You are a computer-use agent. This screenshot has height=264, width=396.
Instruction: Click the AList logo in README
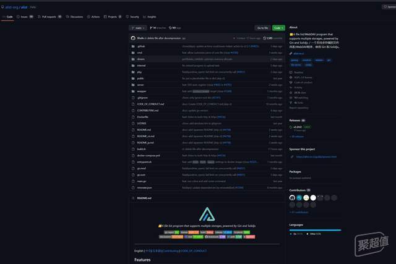[x=207, y=215]
